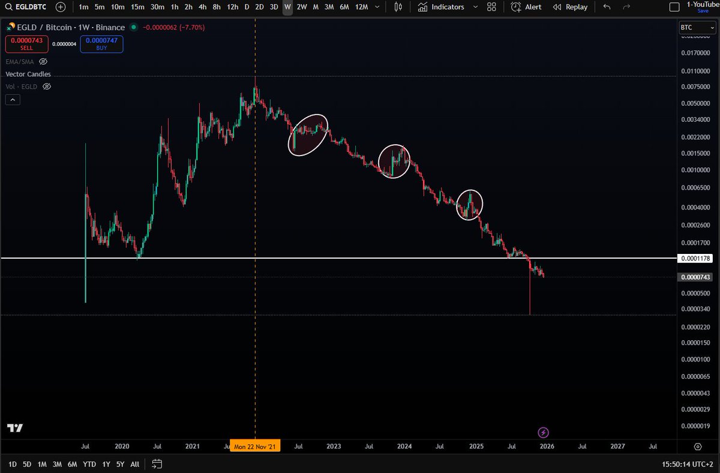This screenshot has height=473, width=720.
Task: Set the date range to 1D
Action: point(13,464)
